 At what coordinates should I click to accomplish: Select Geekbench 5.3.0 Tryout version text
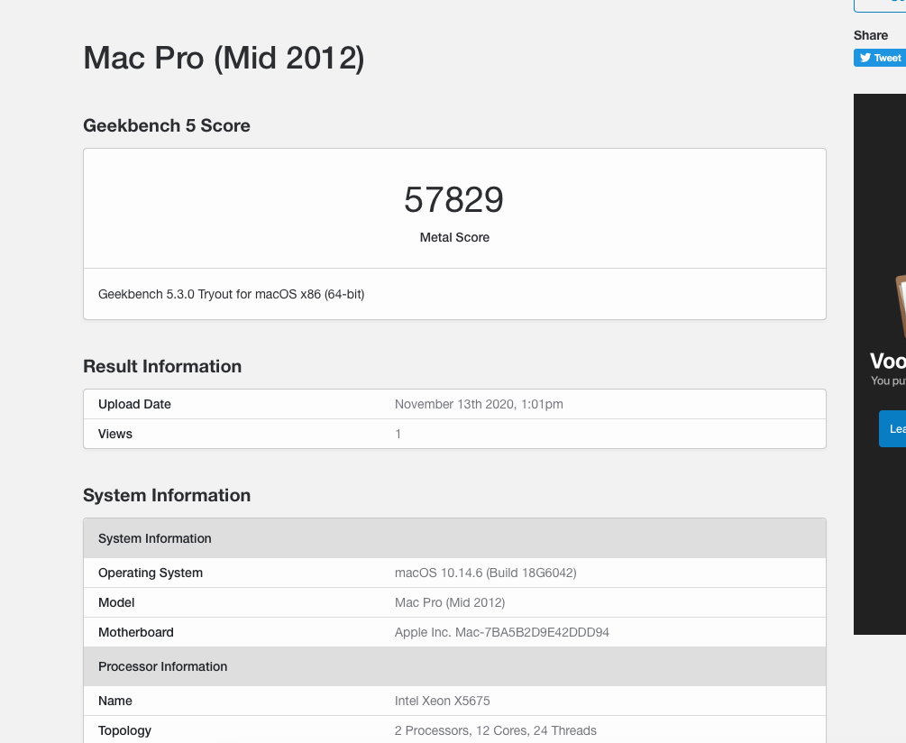(231, 294)
